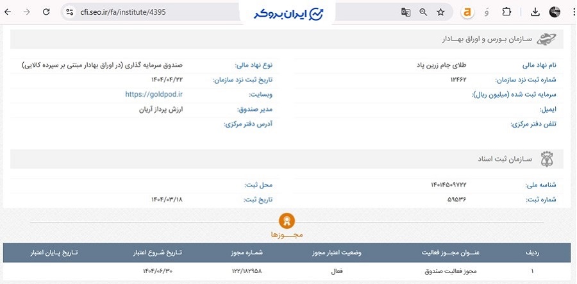Open the orange 'a' browser extension
Image resolution: width=577 pixels, height=284 pixels.
pos(467,13)
